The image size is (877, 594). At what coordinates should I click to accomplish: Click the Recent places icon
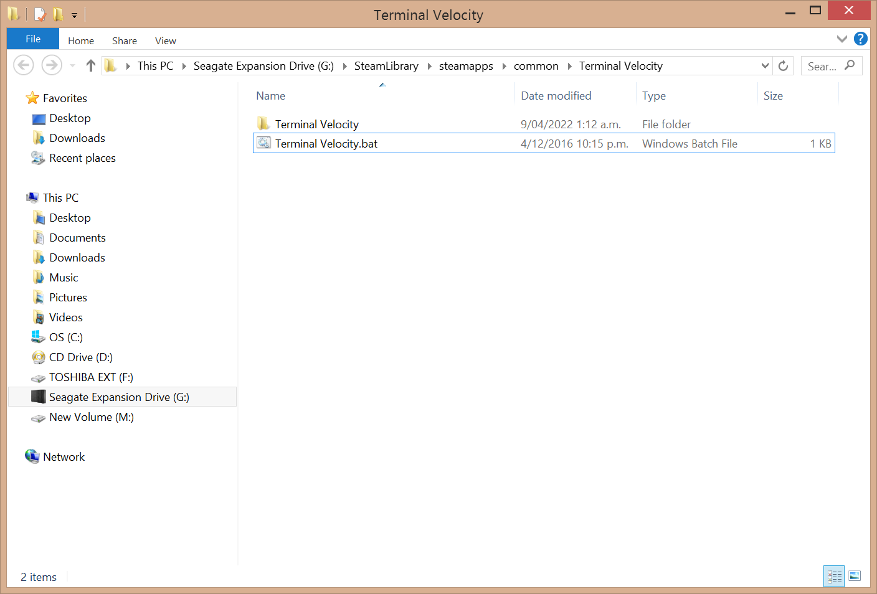coord(38,158)
